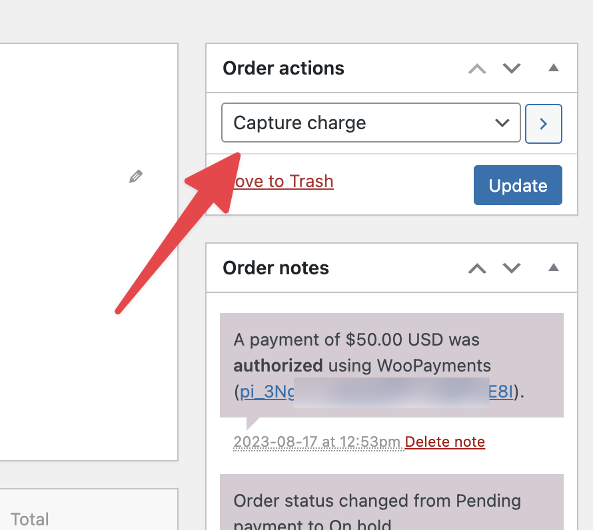Move Order actions panel down

point(511,68)
